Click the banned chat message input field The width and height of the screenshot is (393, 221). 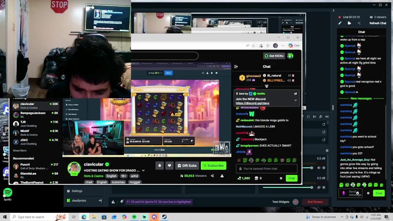coord(267,169)
